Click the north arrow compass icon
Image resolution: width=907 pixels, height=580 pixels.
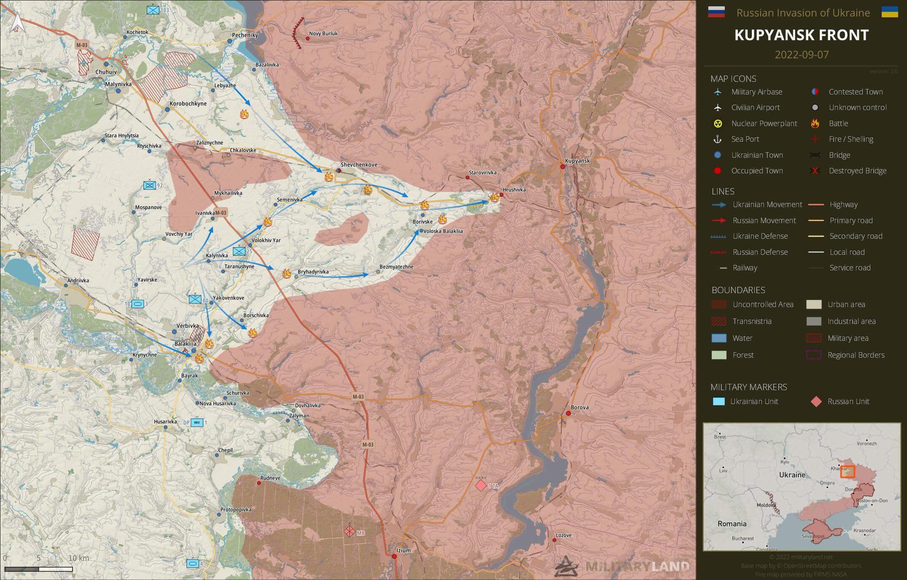pyautogui.click(x=17, y=23)
